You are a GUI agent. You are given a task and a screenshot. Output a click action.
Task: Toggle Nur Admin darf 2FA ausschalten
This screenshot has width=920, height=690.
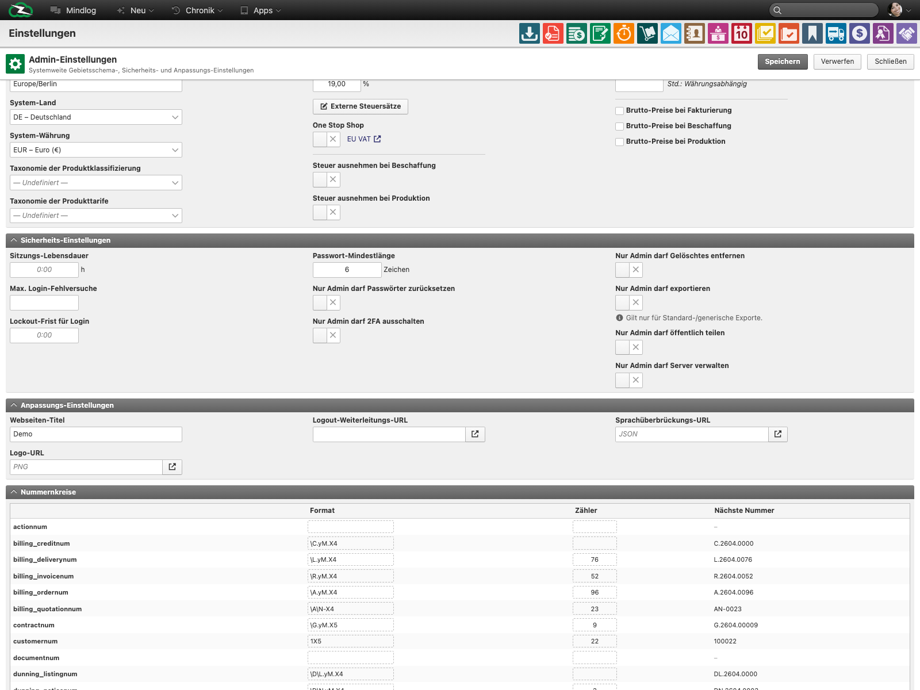[x=327, y=335]
